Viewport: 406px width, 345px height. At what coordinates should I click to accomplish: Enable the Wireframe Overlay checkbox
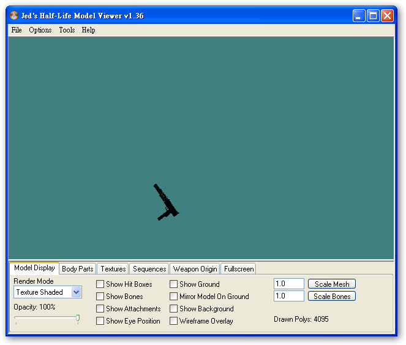point(173,321)
